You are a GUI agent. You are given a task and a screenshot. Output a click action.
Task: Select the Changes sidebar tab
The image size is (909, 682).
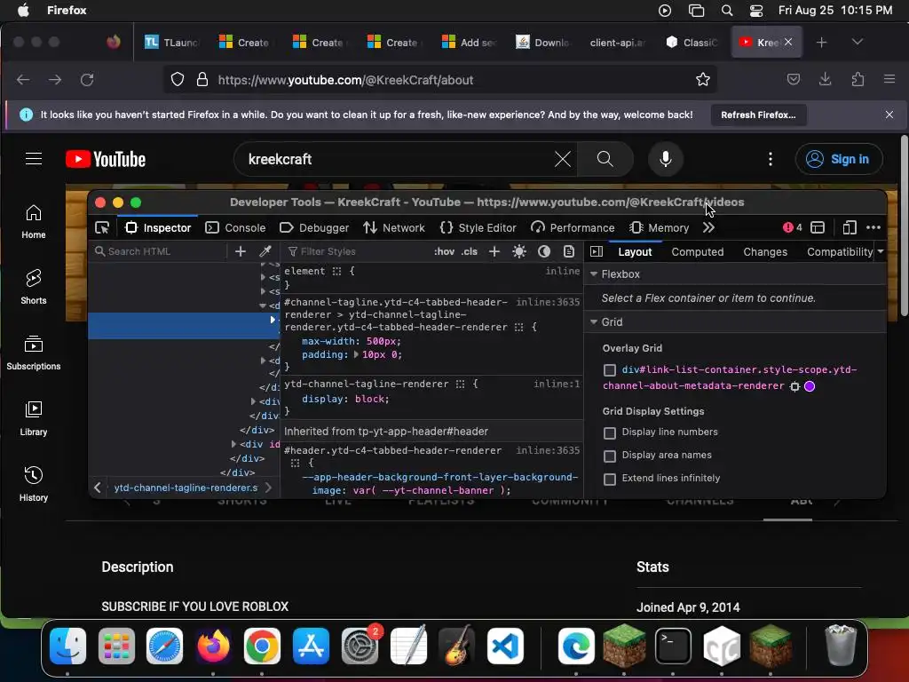765,251
